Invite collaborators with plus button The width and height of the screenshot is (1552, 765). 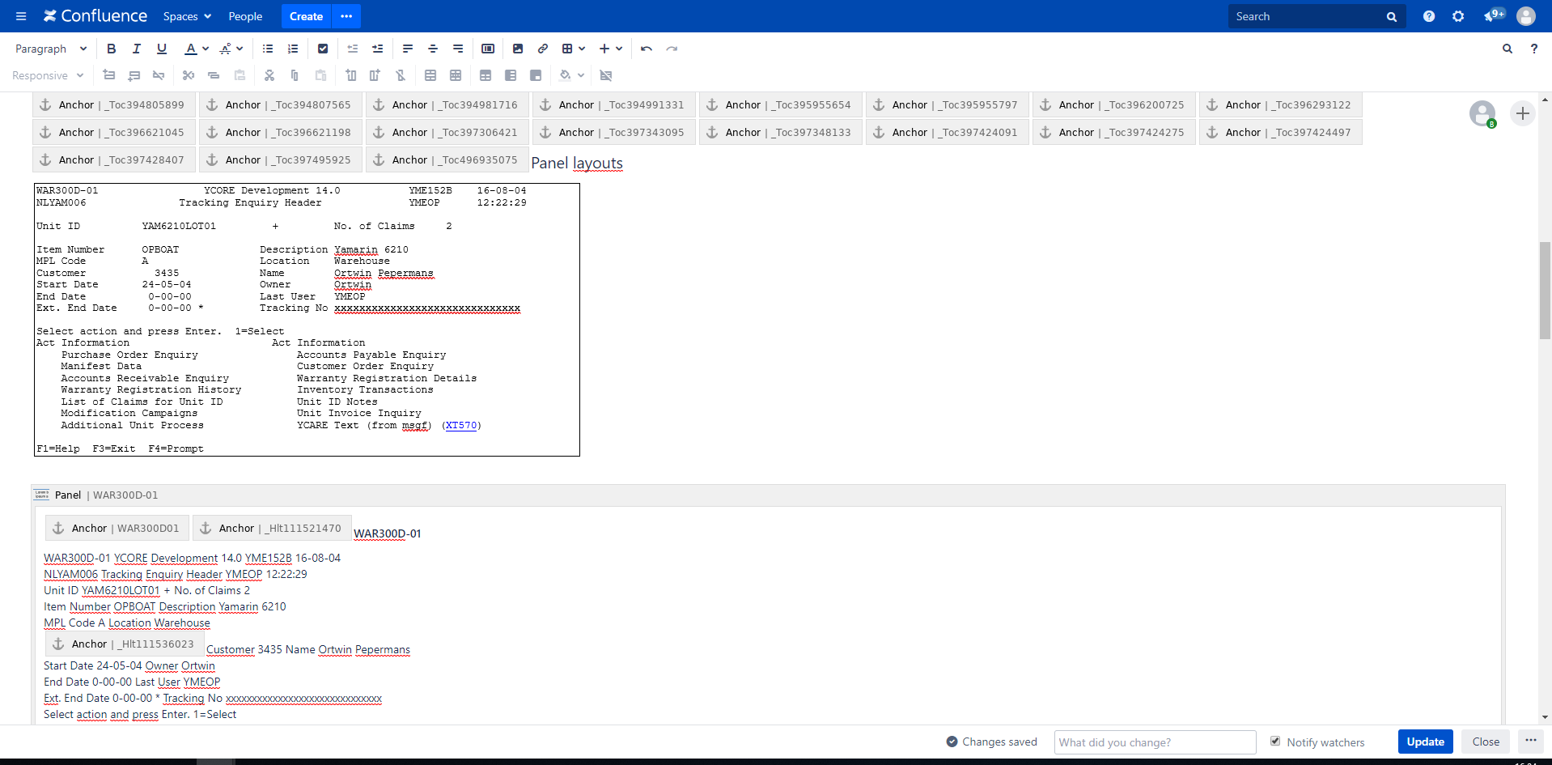(1522, 113)
